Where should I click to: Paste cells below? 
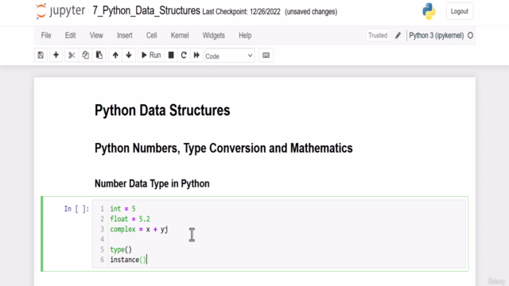point(99,55)
